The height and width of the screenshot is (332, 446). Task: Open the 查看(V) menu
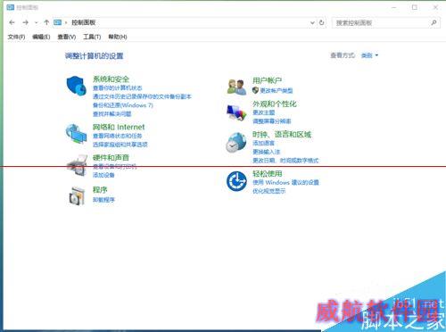67,37
